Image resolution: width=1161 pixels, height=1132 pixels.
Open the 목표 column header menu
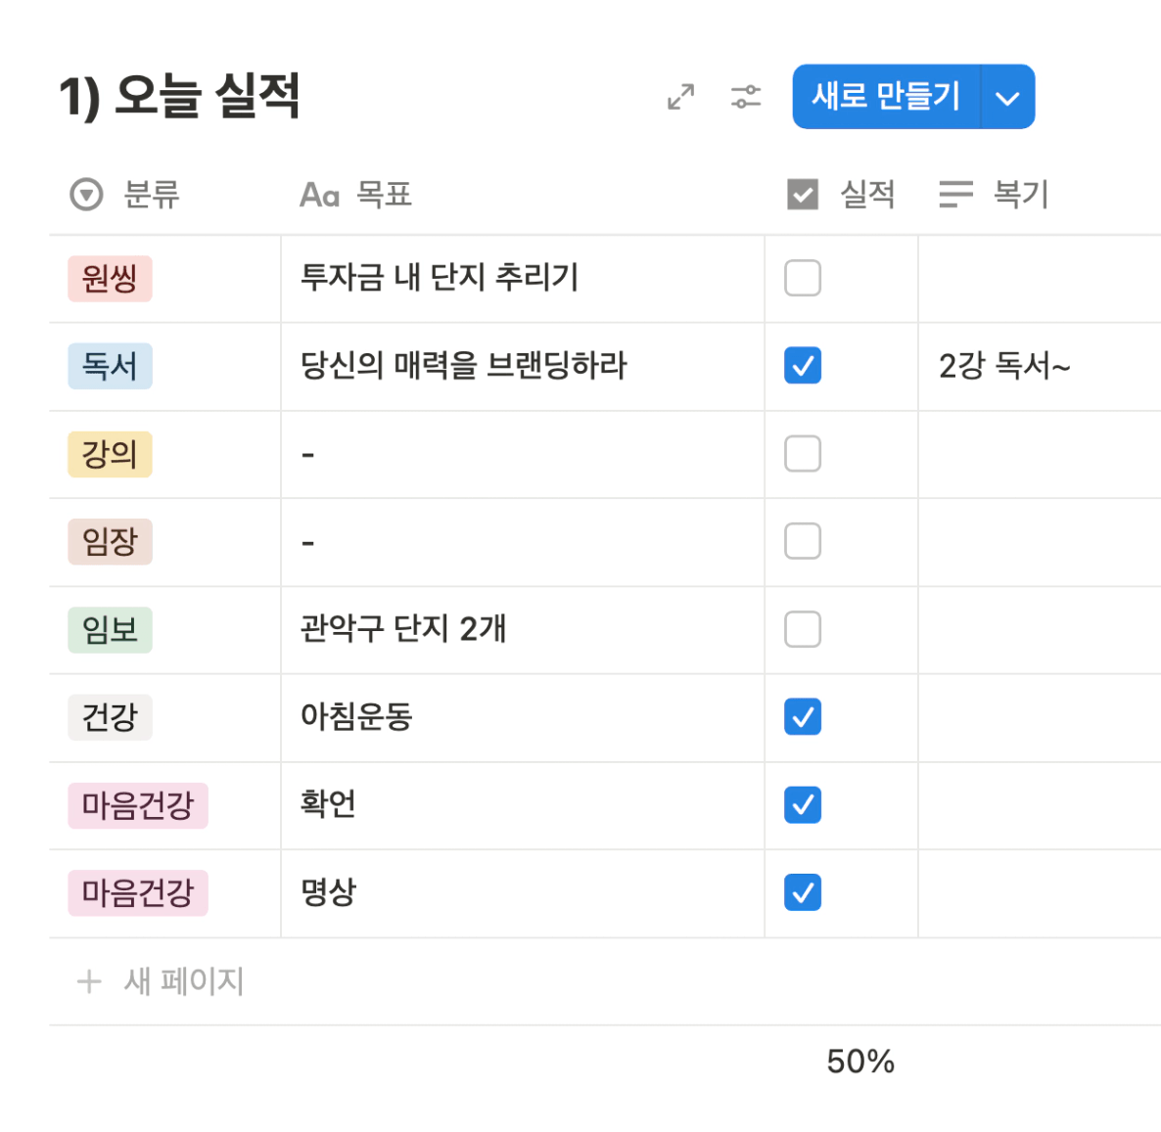tap(384, 195)
